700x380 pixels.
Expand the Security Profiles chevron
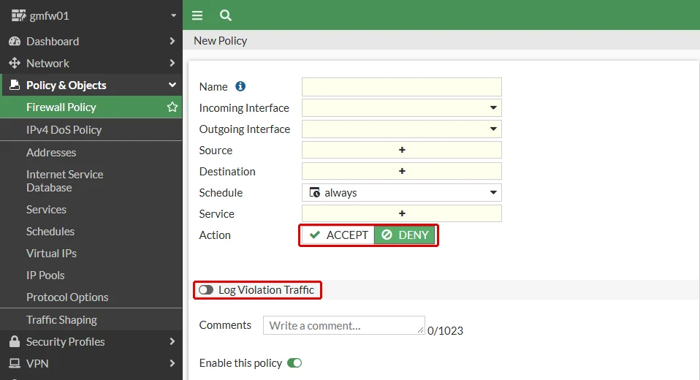[x=172, y=341]
